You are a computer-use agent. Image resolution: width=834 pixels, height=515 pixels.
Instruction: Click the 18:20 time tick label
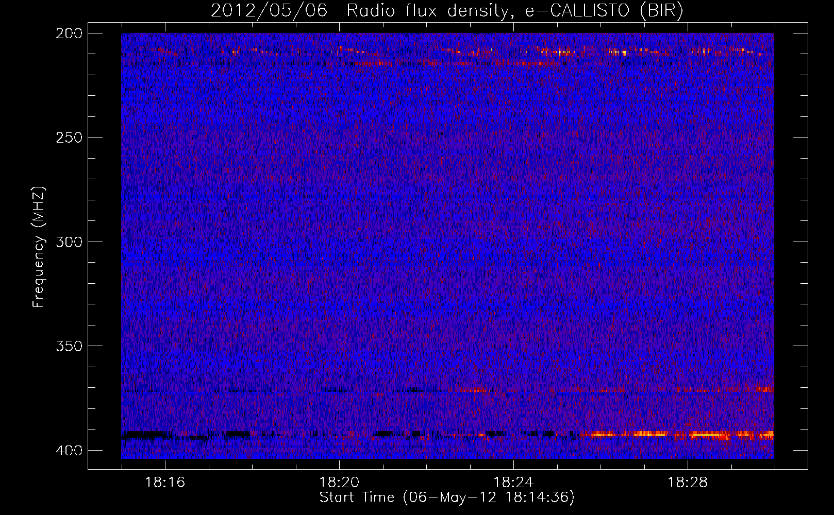[x=339, y=483]
